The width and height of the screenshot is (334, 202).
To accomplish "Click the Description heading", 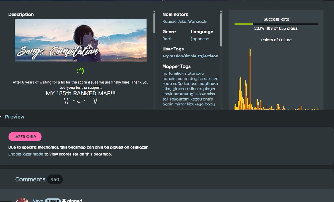I will (x=21, y=15).
